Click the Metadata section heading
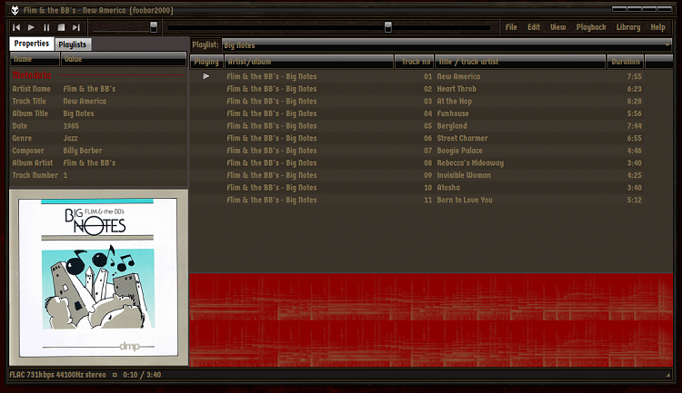 (31, 75)
